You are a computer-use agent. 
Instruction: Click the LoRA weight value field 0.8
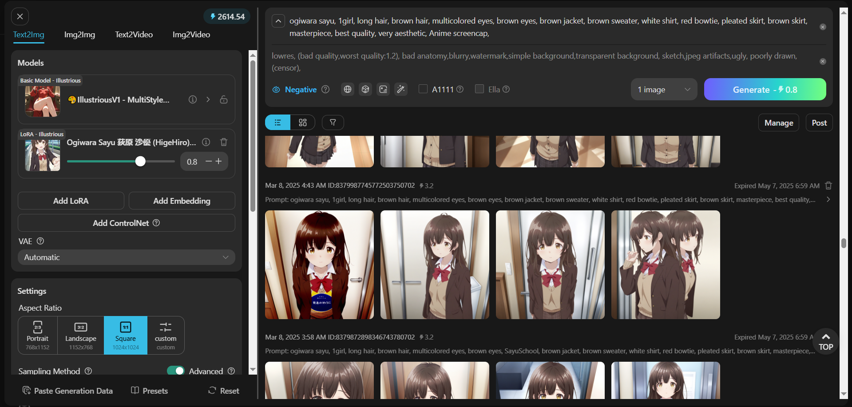[x=192, y=162]
